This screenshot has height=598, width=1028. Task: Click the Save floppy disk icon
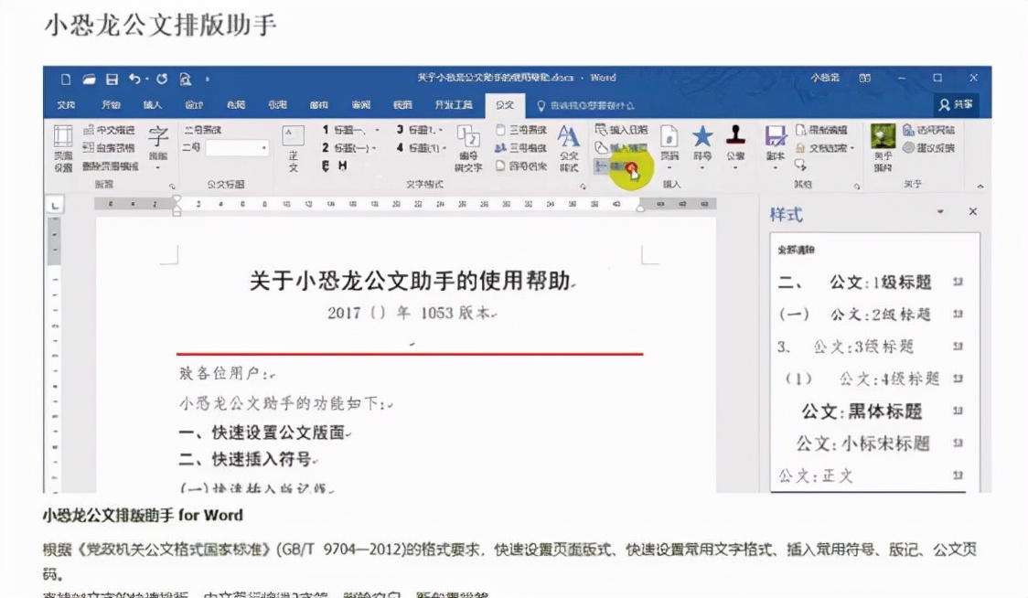click(112, 80)
